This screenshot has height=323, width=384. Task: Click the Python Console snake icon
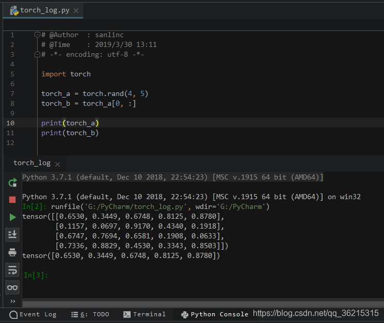coord(185,315)
